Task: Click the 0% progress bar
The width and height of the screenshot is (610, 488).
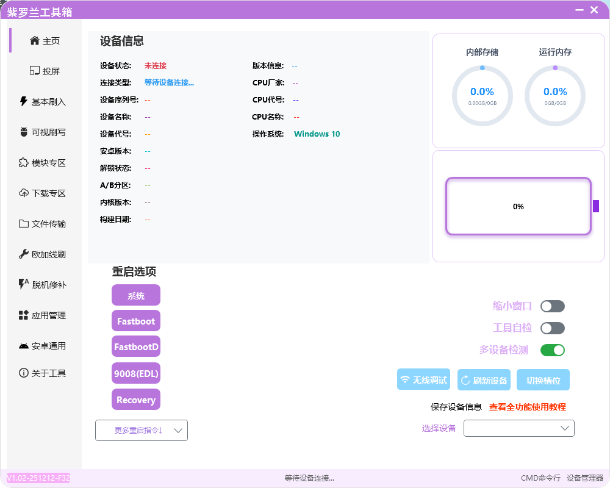Action: pyautogui.click(x=518, y=207)
